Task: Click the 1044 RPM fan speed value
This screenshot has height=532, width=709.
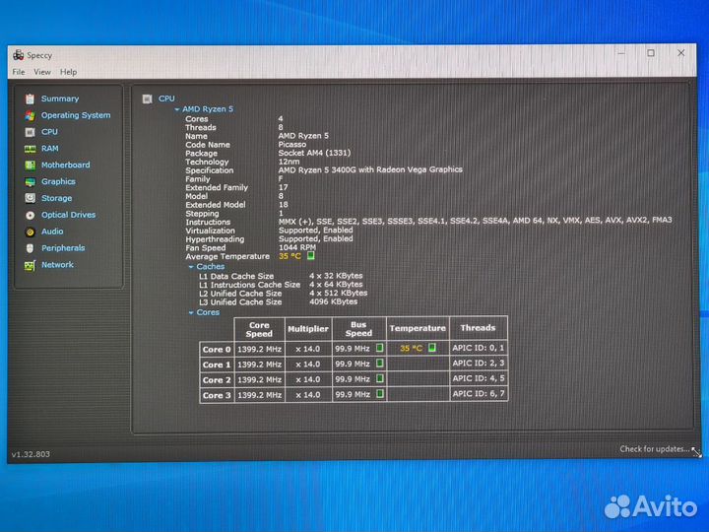Action: [x=297, y=247]
